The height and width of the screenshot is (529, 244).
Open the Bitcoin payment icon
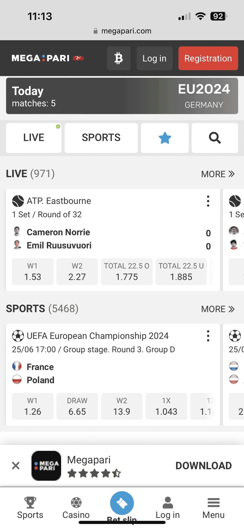[119, 58]
